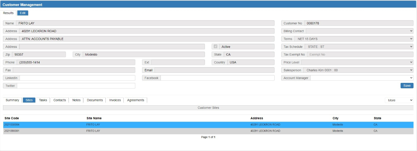Open the Notes tab
Image resolution: width=417 pixels, height=151 pixels.
(76, 100)
